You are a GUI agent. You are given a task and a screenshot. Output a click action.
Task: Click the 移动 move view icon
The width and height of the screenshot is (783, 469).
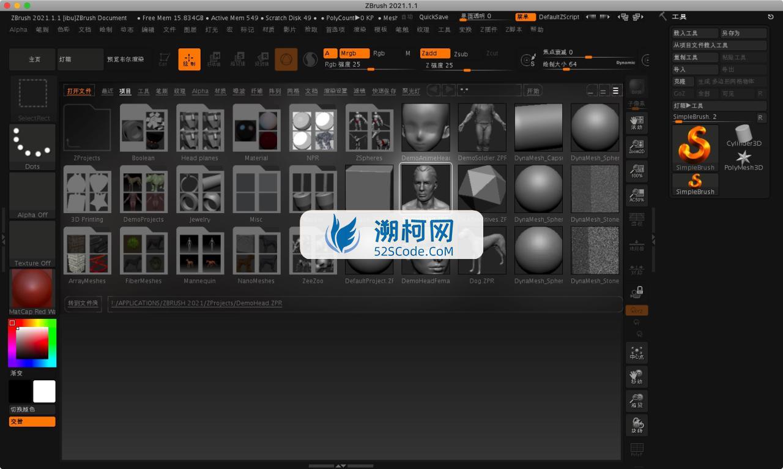637,377
